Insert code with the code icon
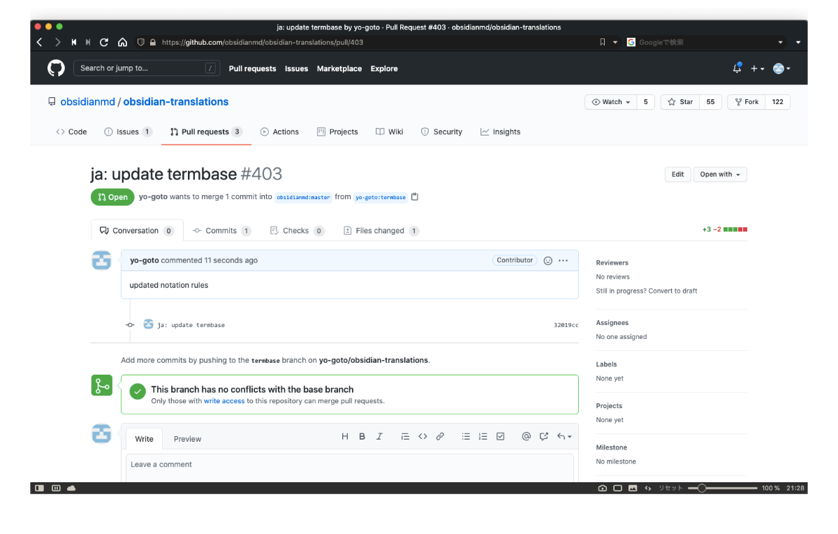This screenshot has height=534, width=838. click(x=422, y=436)
